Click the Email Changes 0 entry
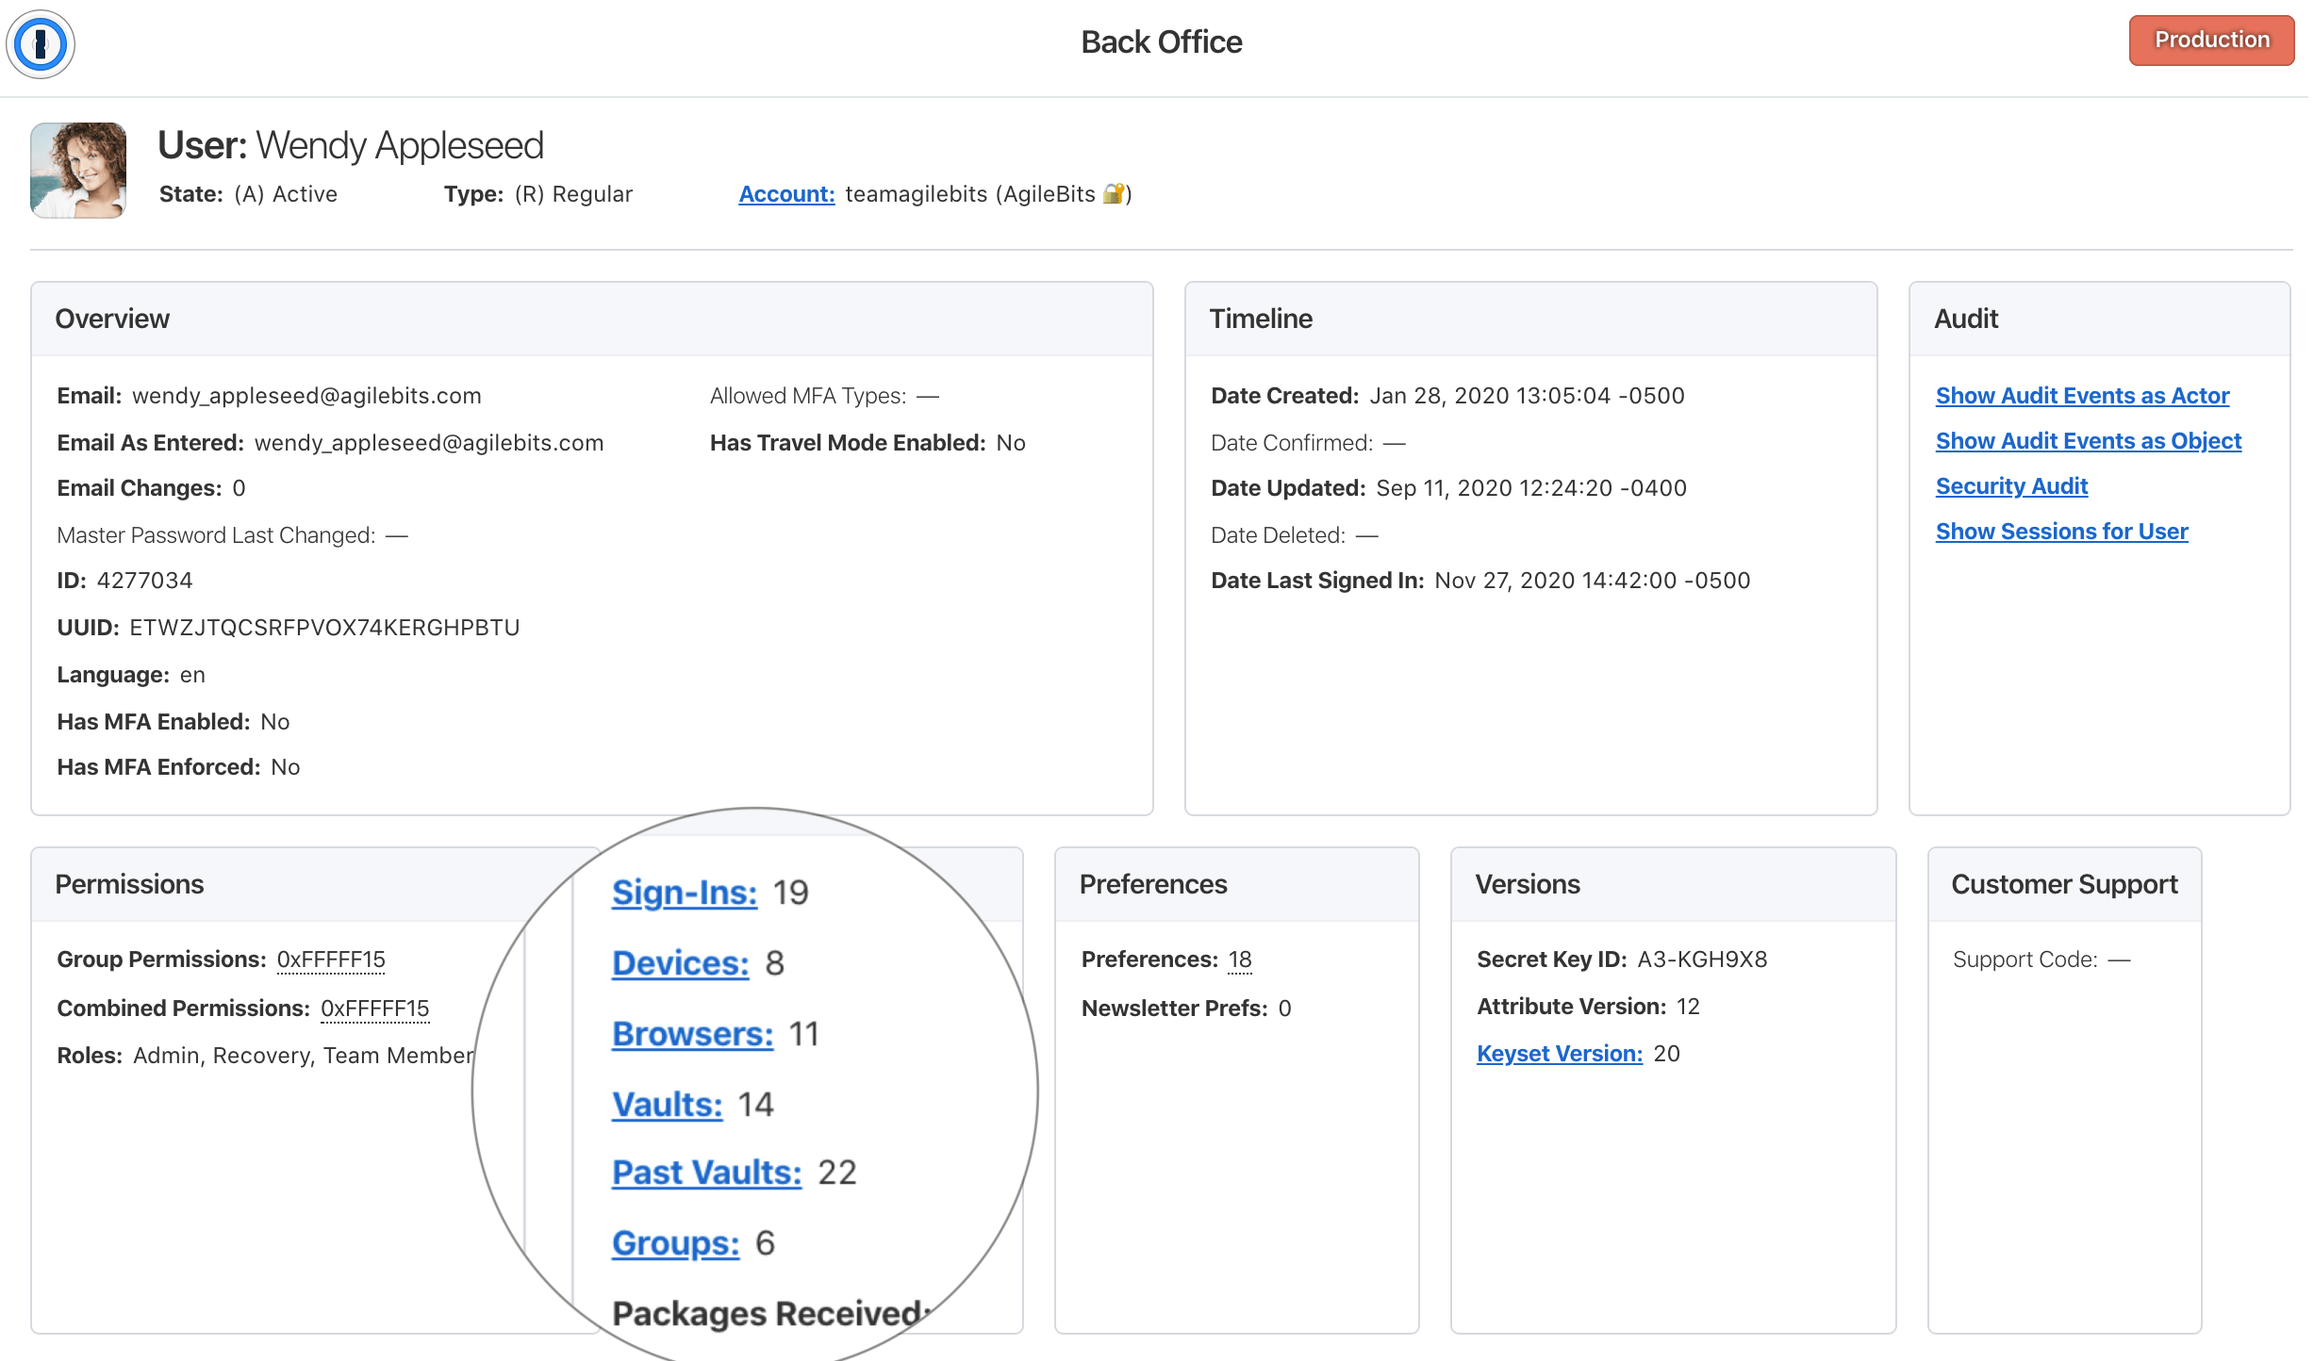The width and height of the screenshot is (2314, 1361). click(x=151, y=488)
